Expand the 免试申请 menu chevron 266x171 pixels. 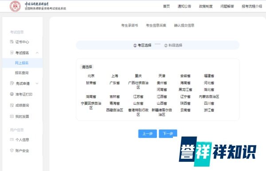pyautogui.click(x=37, y=84)
